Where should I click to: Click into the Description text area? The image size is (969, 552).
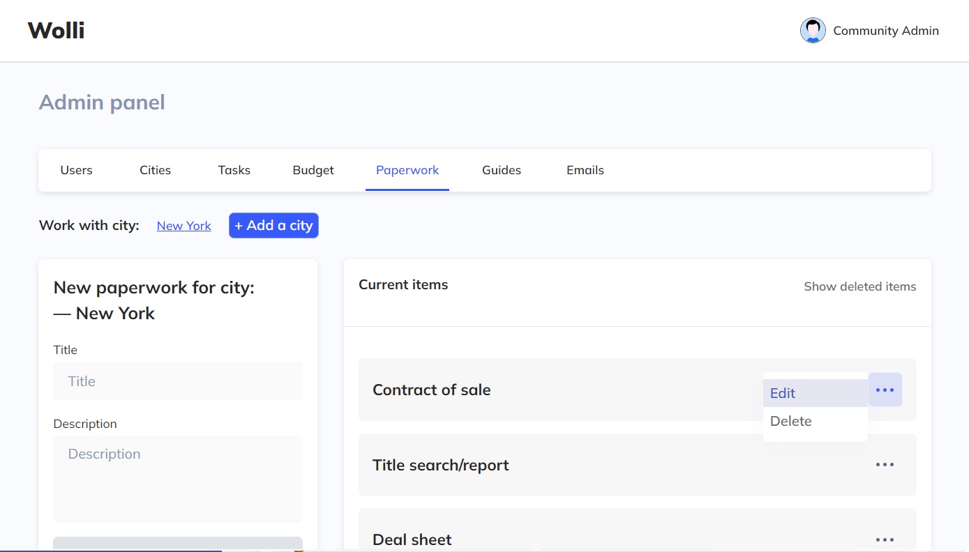pyautogui.click(x=178, y=479)
